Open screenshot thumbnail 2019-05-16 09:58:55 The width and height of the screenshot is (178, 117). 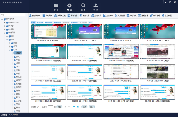coord(121,32)
